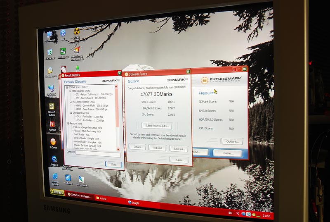This screenshot has height=222, width=330.
Task: Open the blue round accessibility-style desktop icon
Action: click(63, 35)
